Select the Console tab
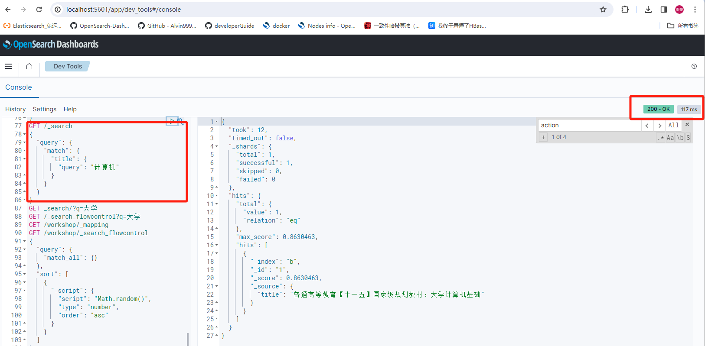Screen dimensions: 705x346 coord(19,87)
